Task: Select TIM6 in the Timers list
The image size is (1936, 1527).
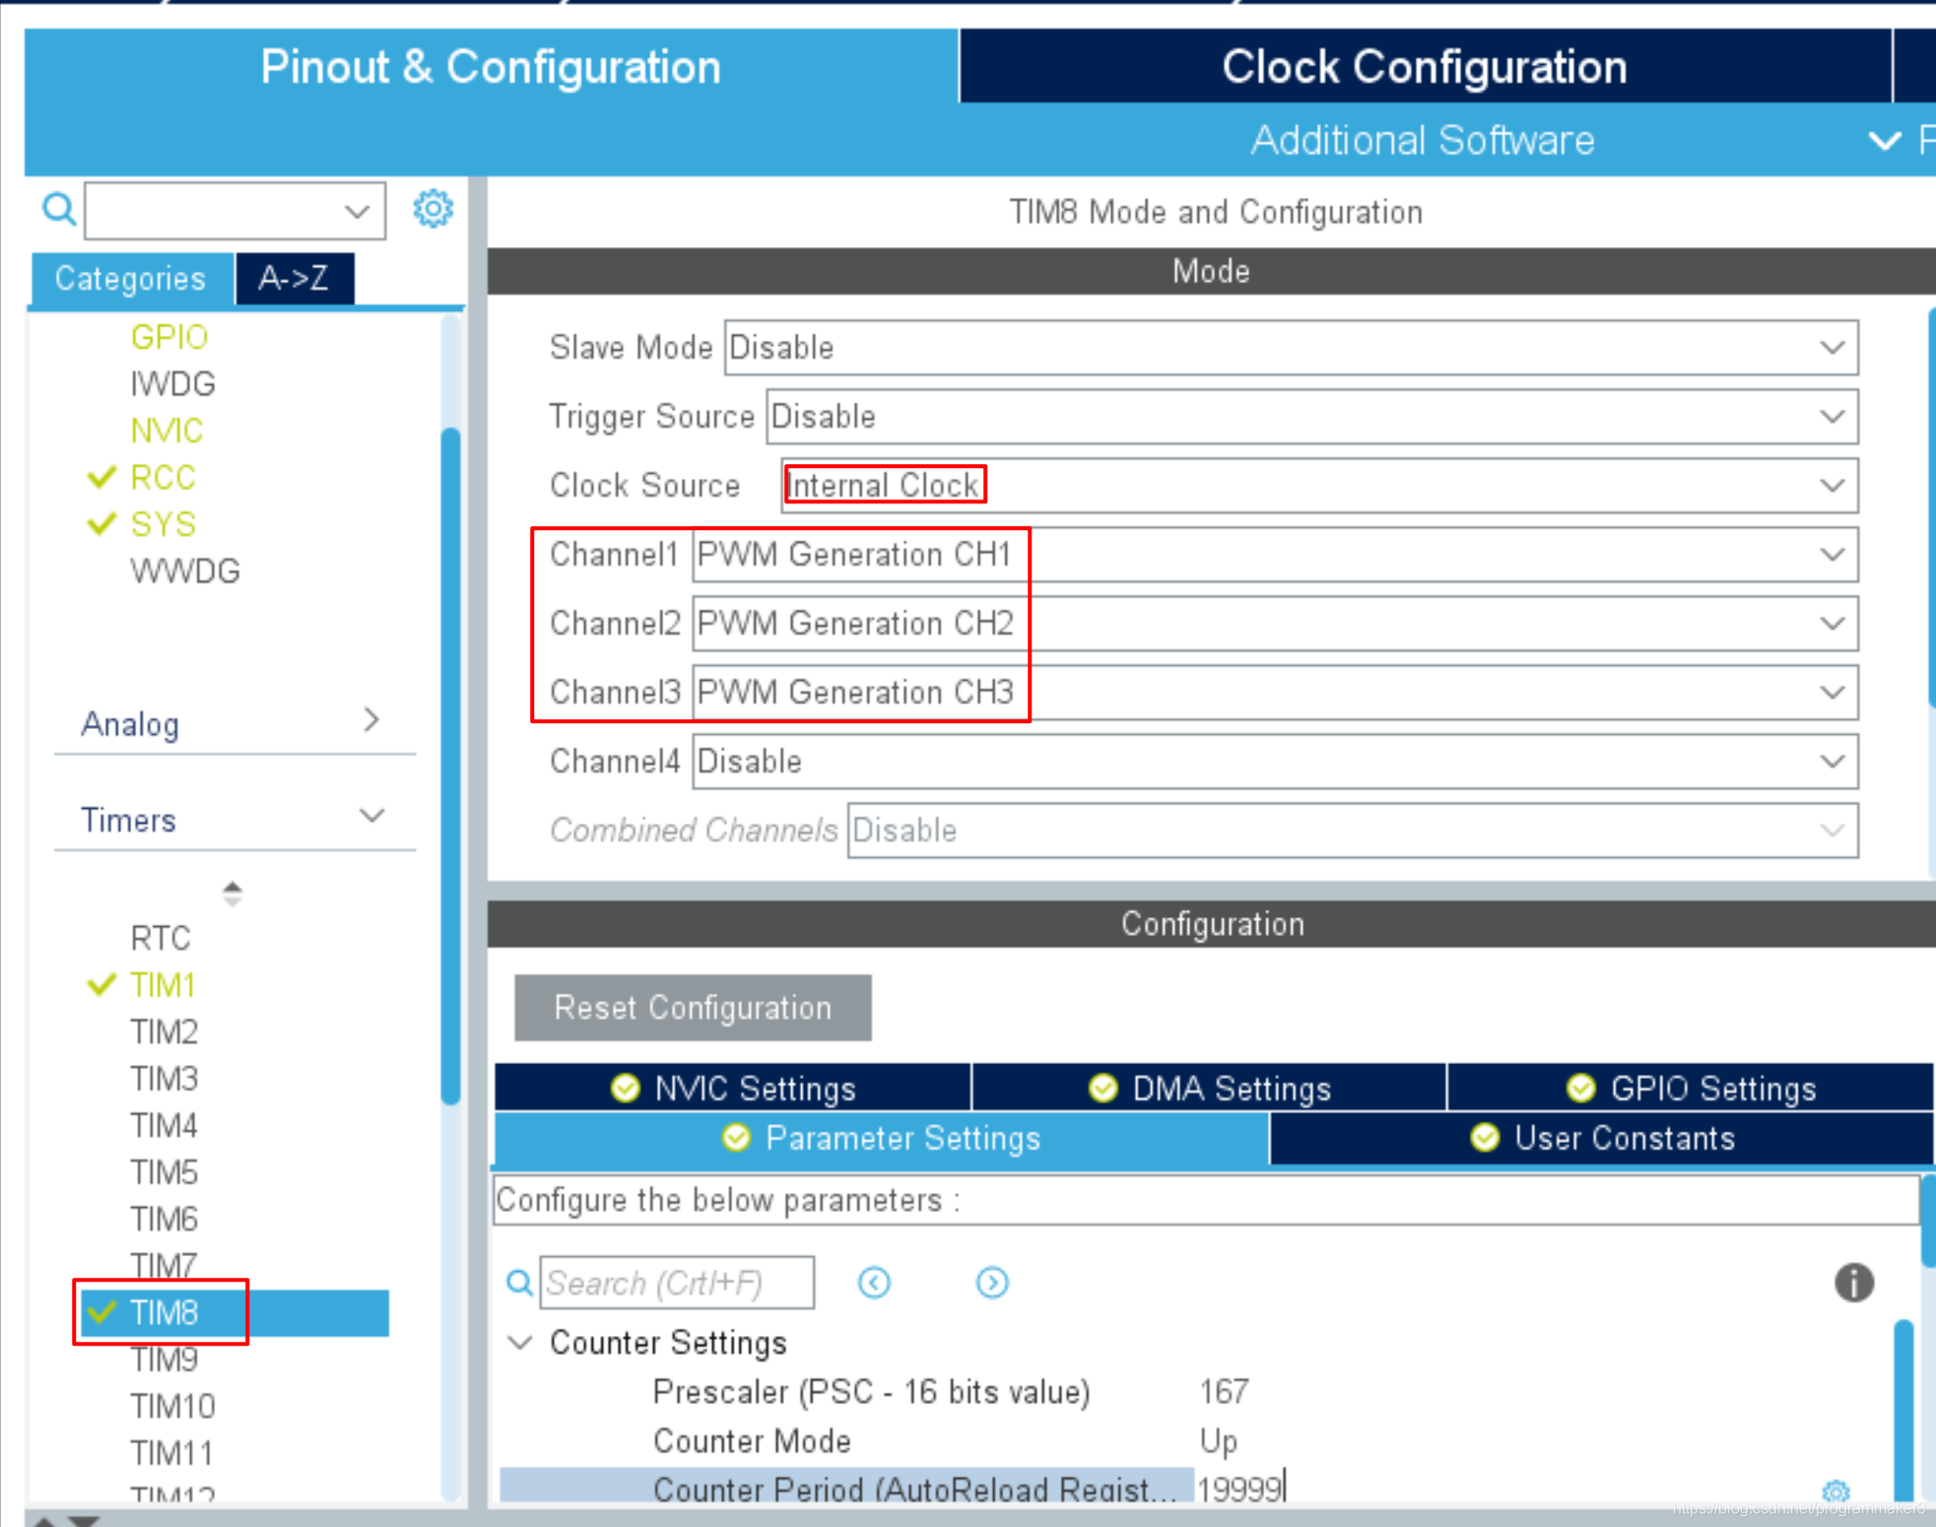Action: (x=165, y=1219)
